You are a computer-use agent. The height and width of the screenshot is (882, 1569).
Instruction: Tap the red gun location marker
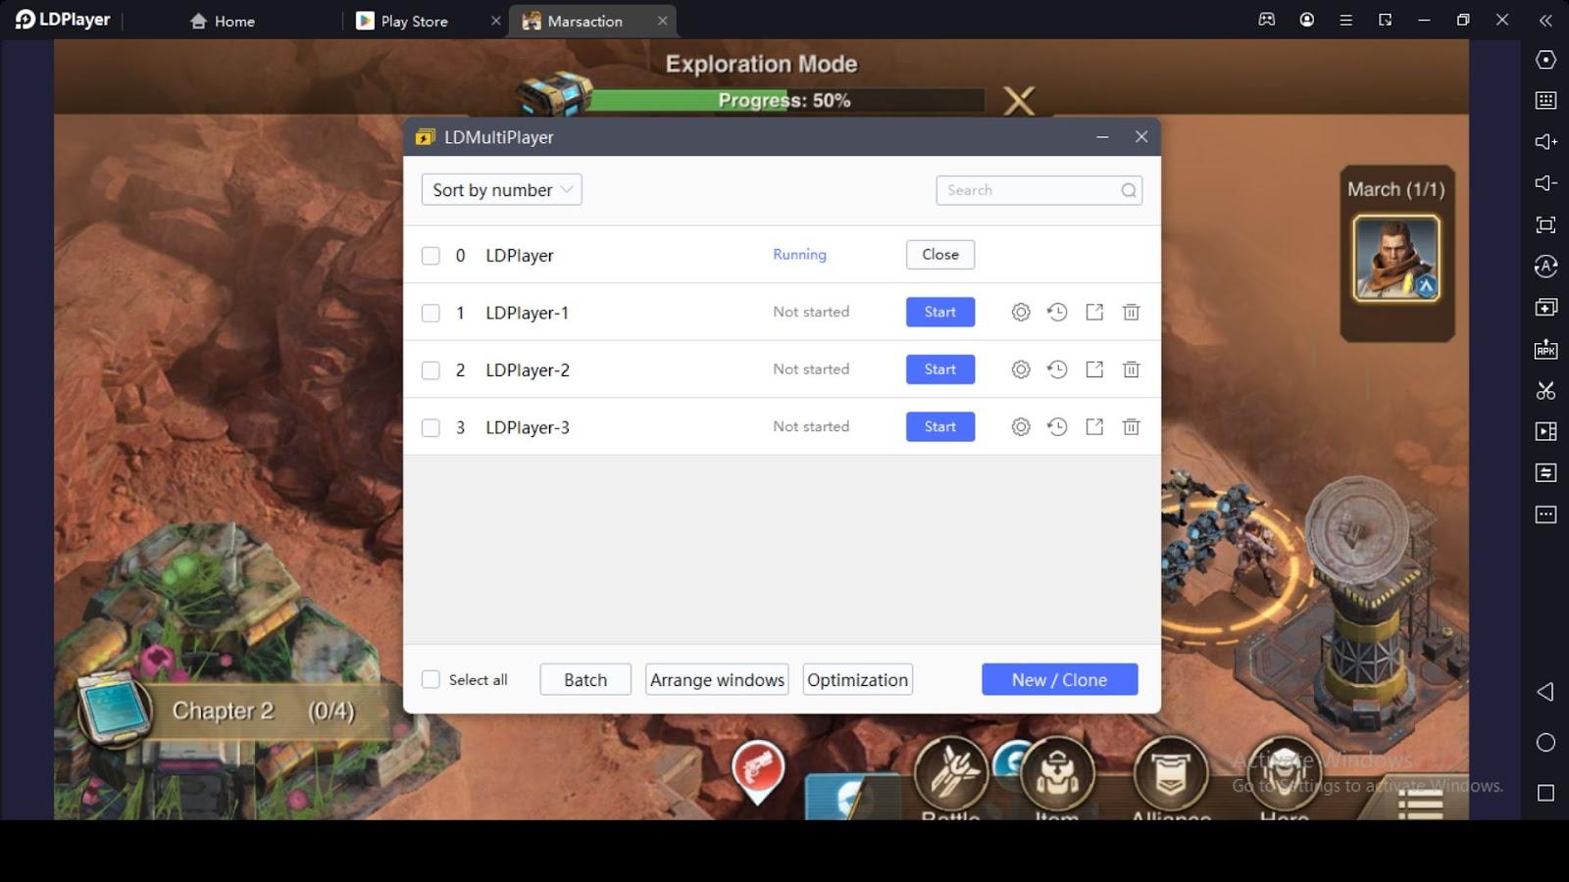(758, 772)
